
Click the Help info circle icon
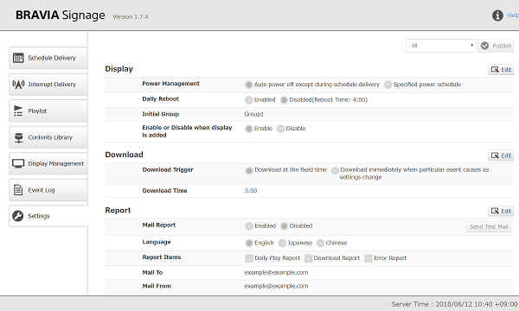click(x=497, y=16)
